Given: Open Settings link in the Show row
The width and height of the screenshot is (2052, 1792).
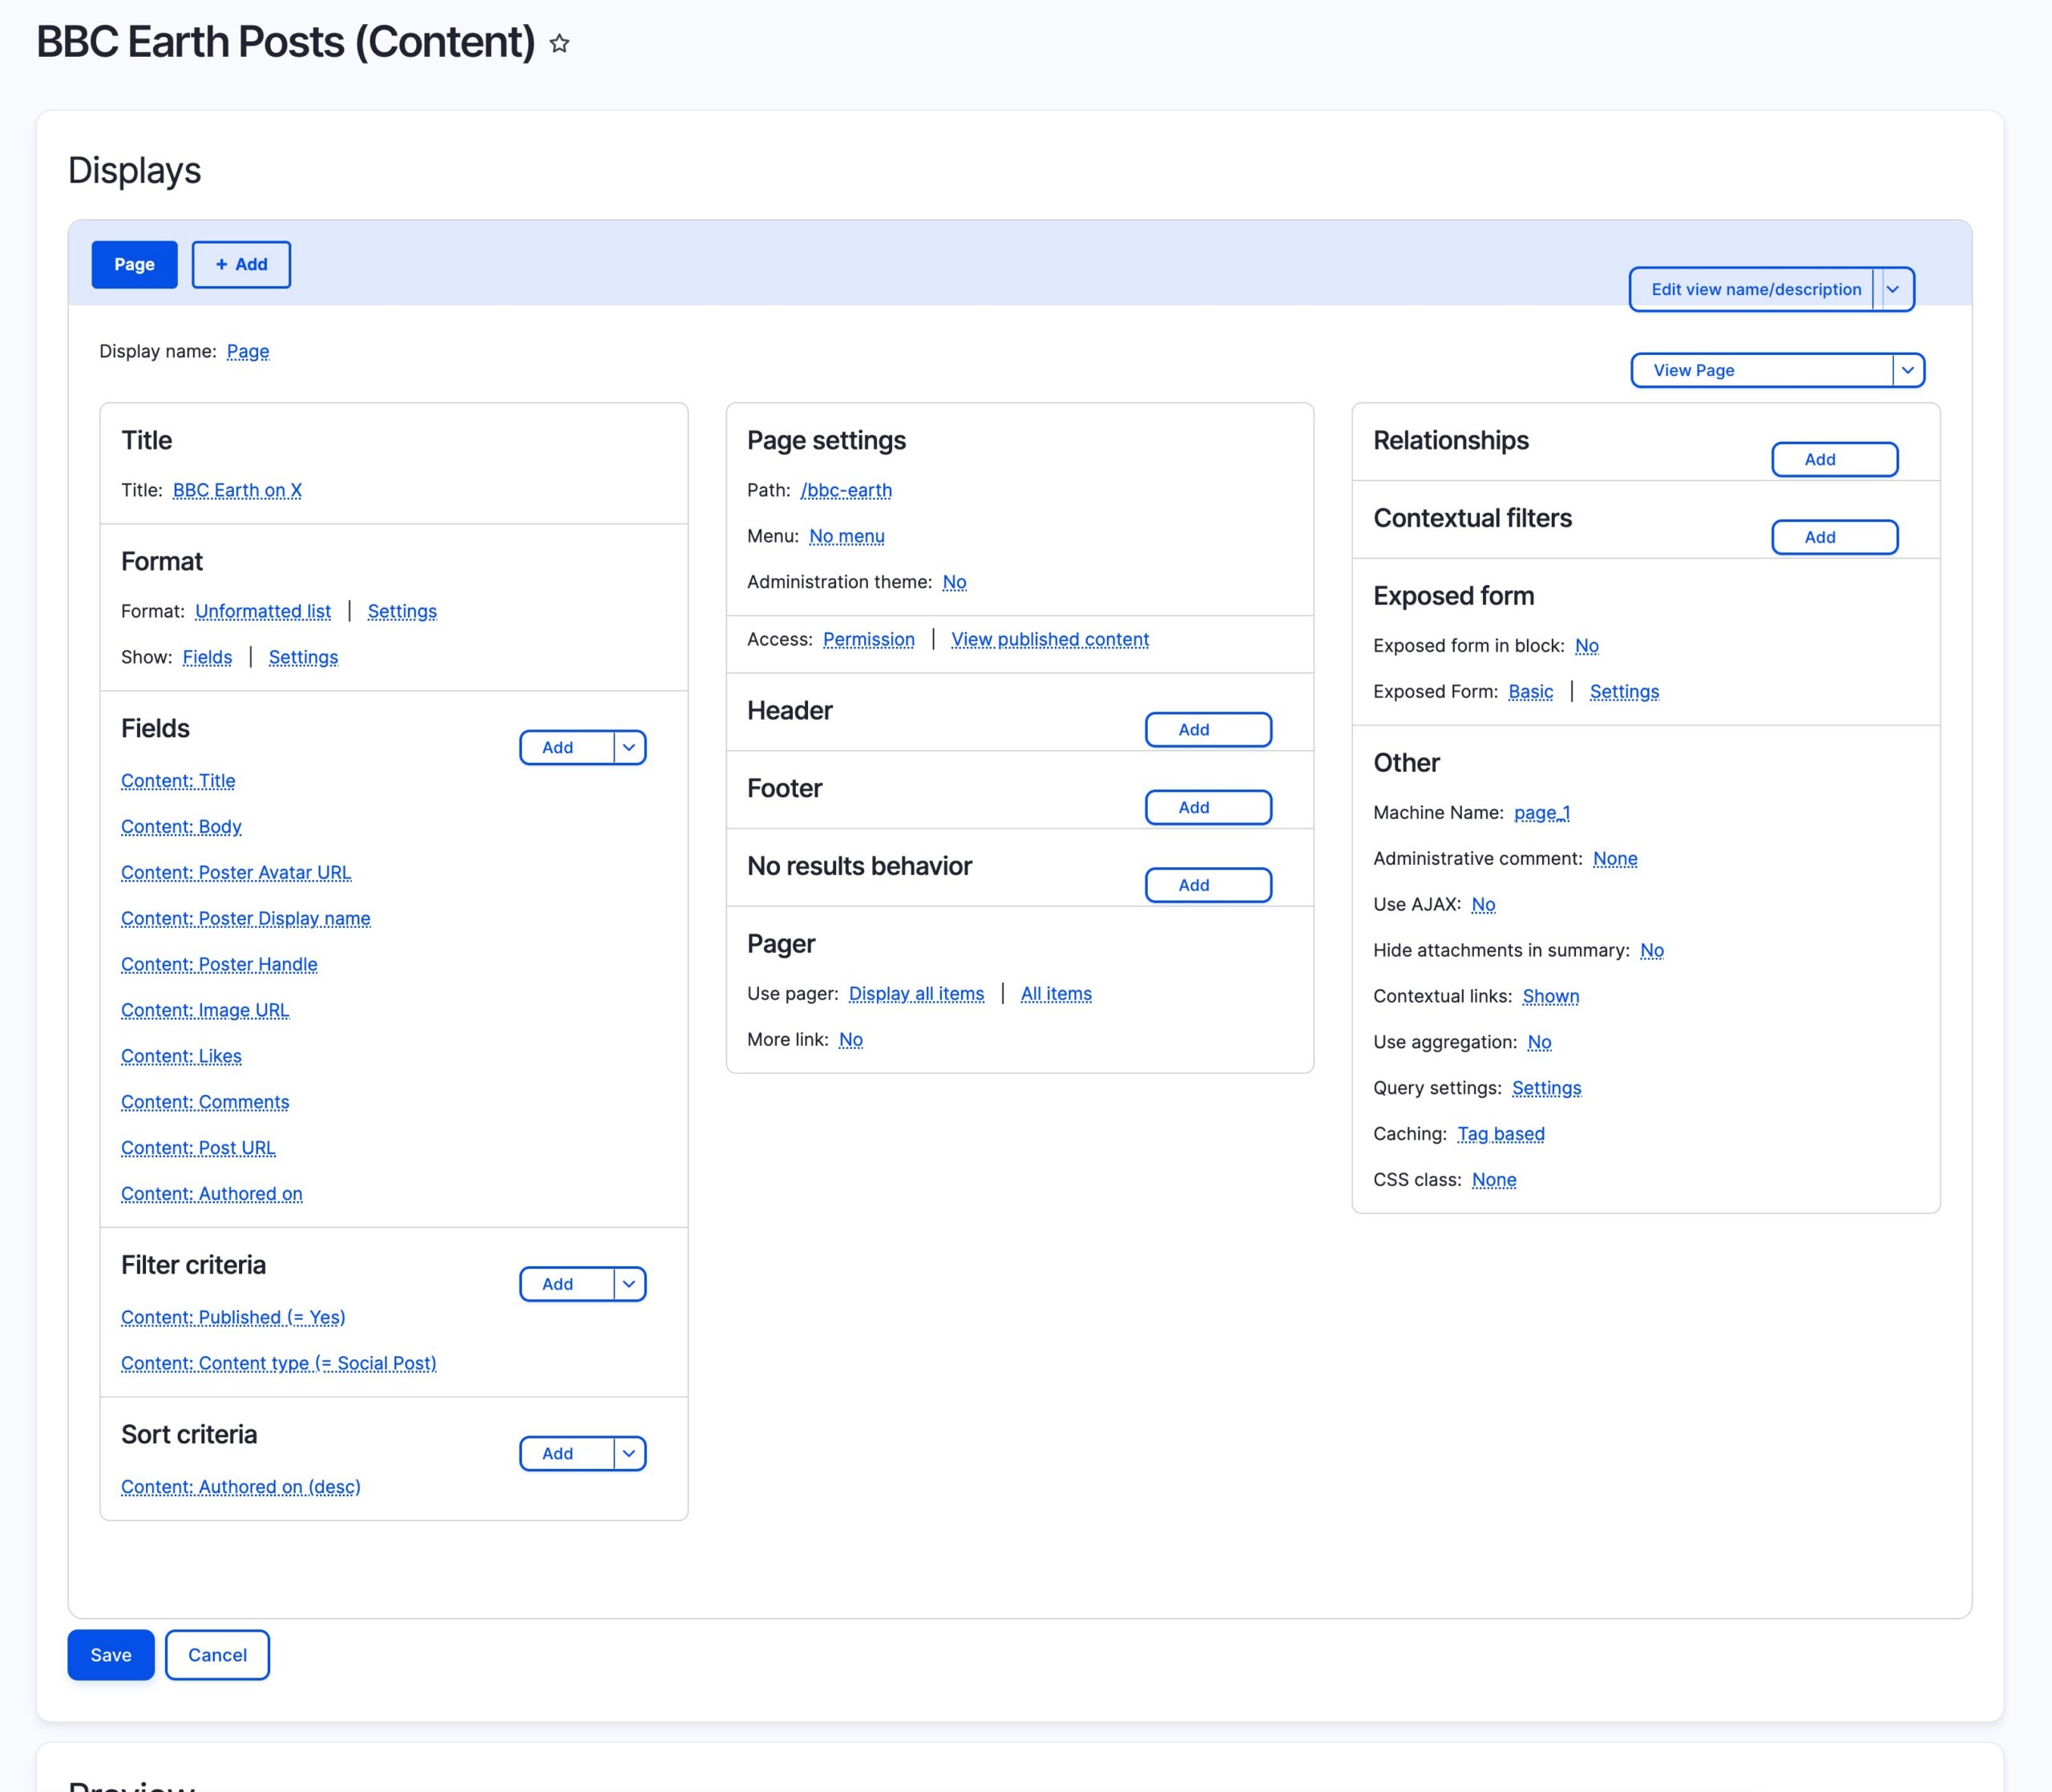Looking at the screenshot, I should coord(303,657).
